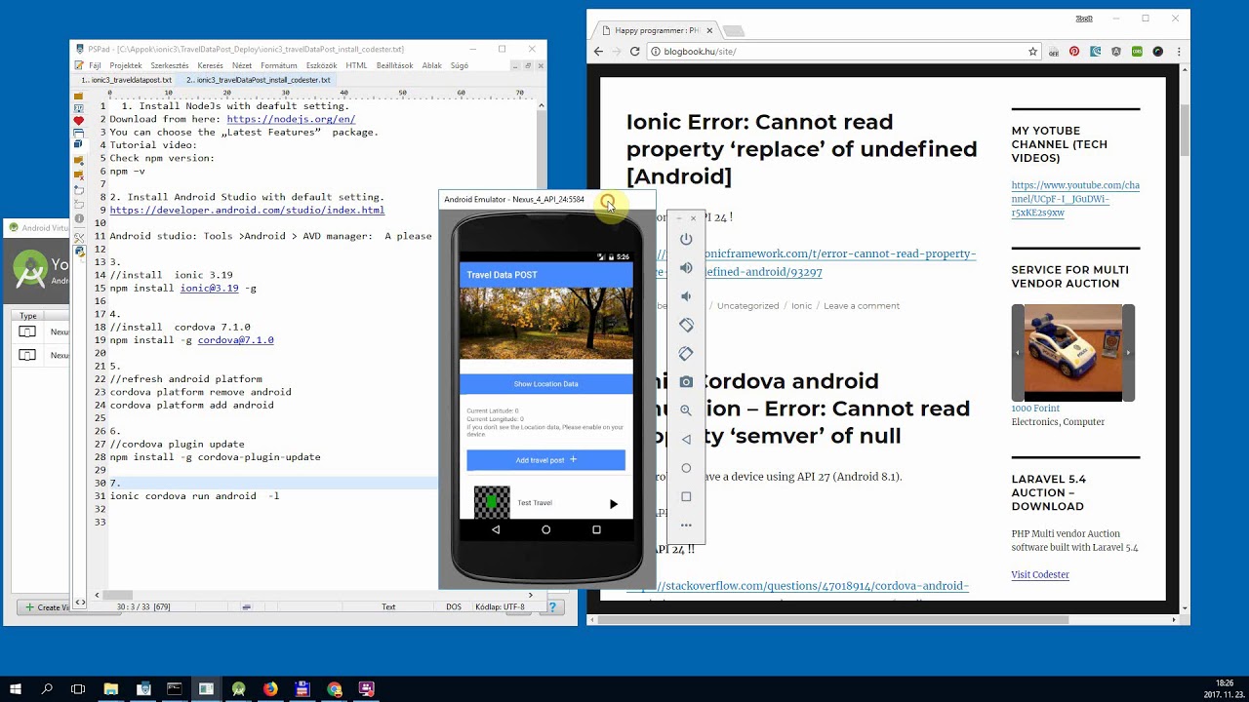Click Show Location Data button in app
1249x702 pixels.
tap(545, 383)
